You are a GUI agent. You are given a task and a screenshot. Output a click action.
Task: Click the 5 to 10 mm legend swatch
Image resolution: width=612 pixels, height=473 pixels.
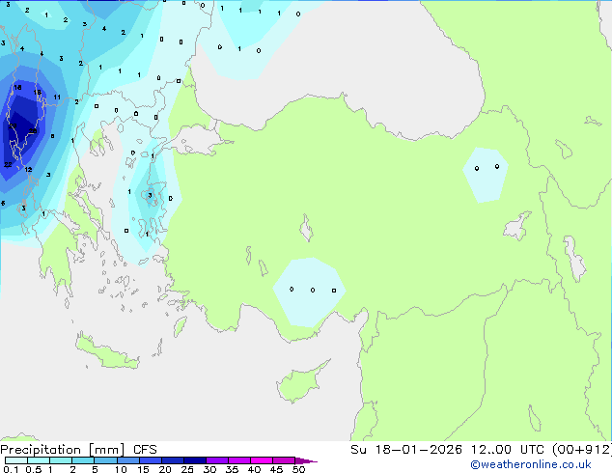[x=105, y=460]
